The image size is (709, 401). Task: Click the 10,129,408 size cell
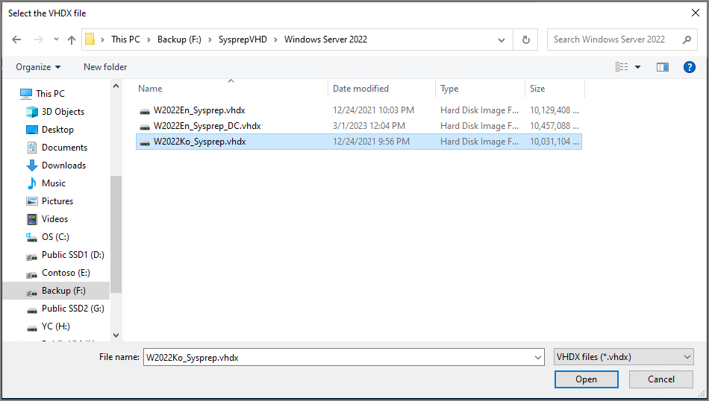(555, 110)
